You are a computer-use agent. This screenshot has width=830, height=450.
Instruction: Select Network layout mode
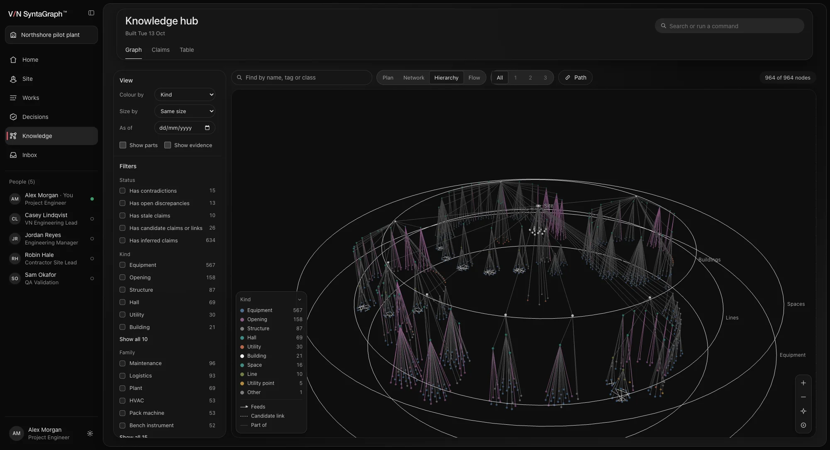[x=414, y=77]
